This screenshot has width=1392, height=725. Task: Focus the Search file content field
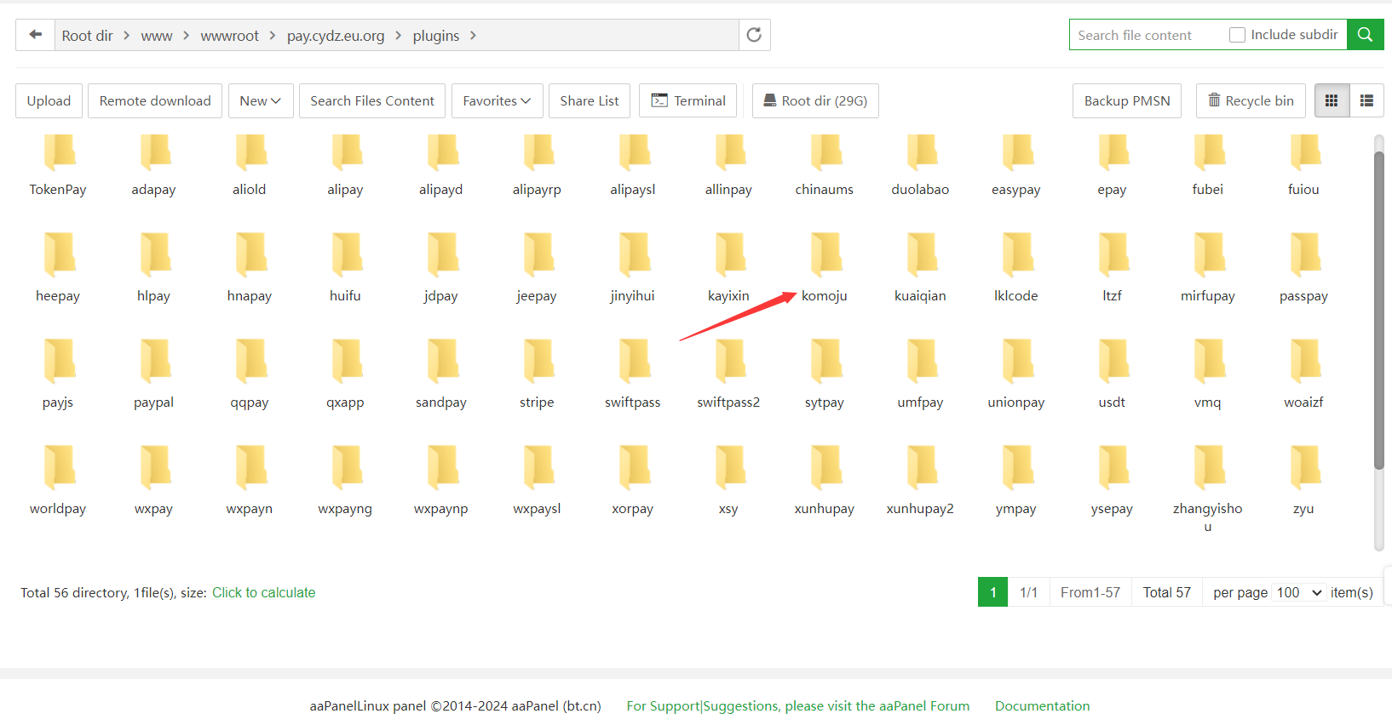point(1146,35)
